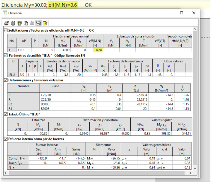This screenshot has height=182, width=211.
Task: Click the -26.75 Mc moment value
Action: pyautogui.click(x=111, y=158)
